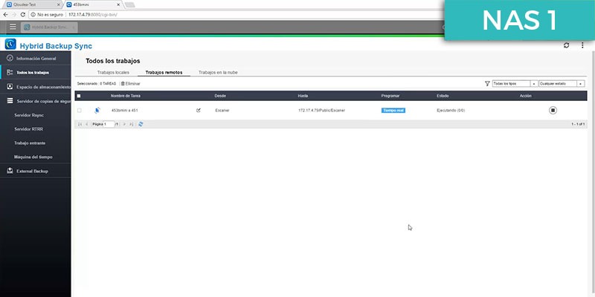Screen dimensions: 595x297
Task: Go to the previous page of jobs
Action: (86, 124)
